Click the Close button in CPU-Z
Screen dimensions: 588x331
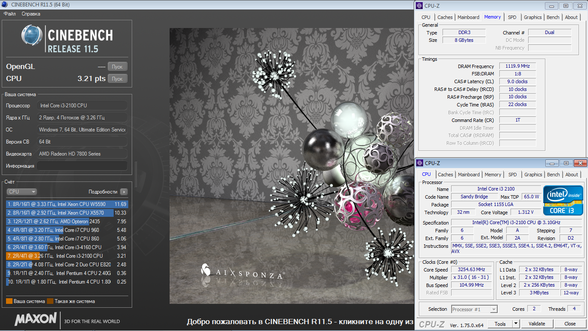[x=570, y=324]
